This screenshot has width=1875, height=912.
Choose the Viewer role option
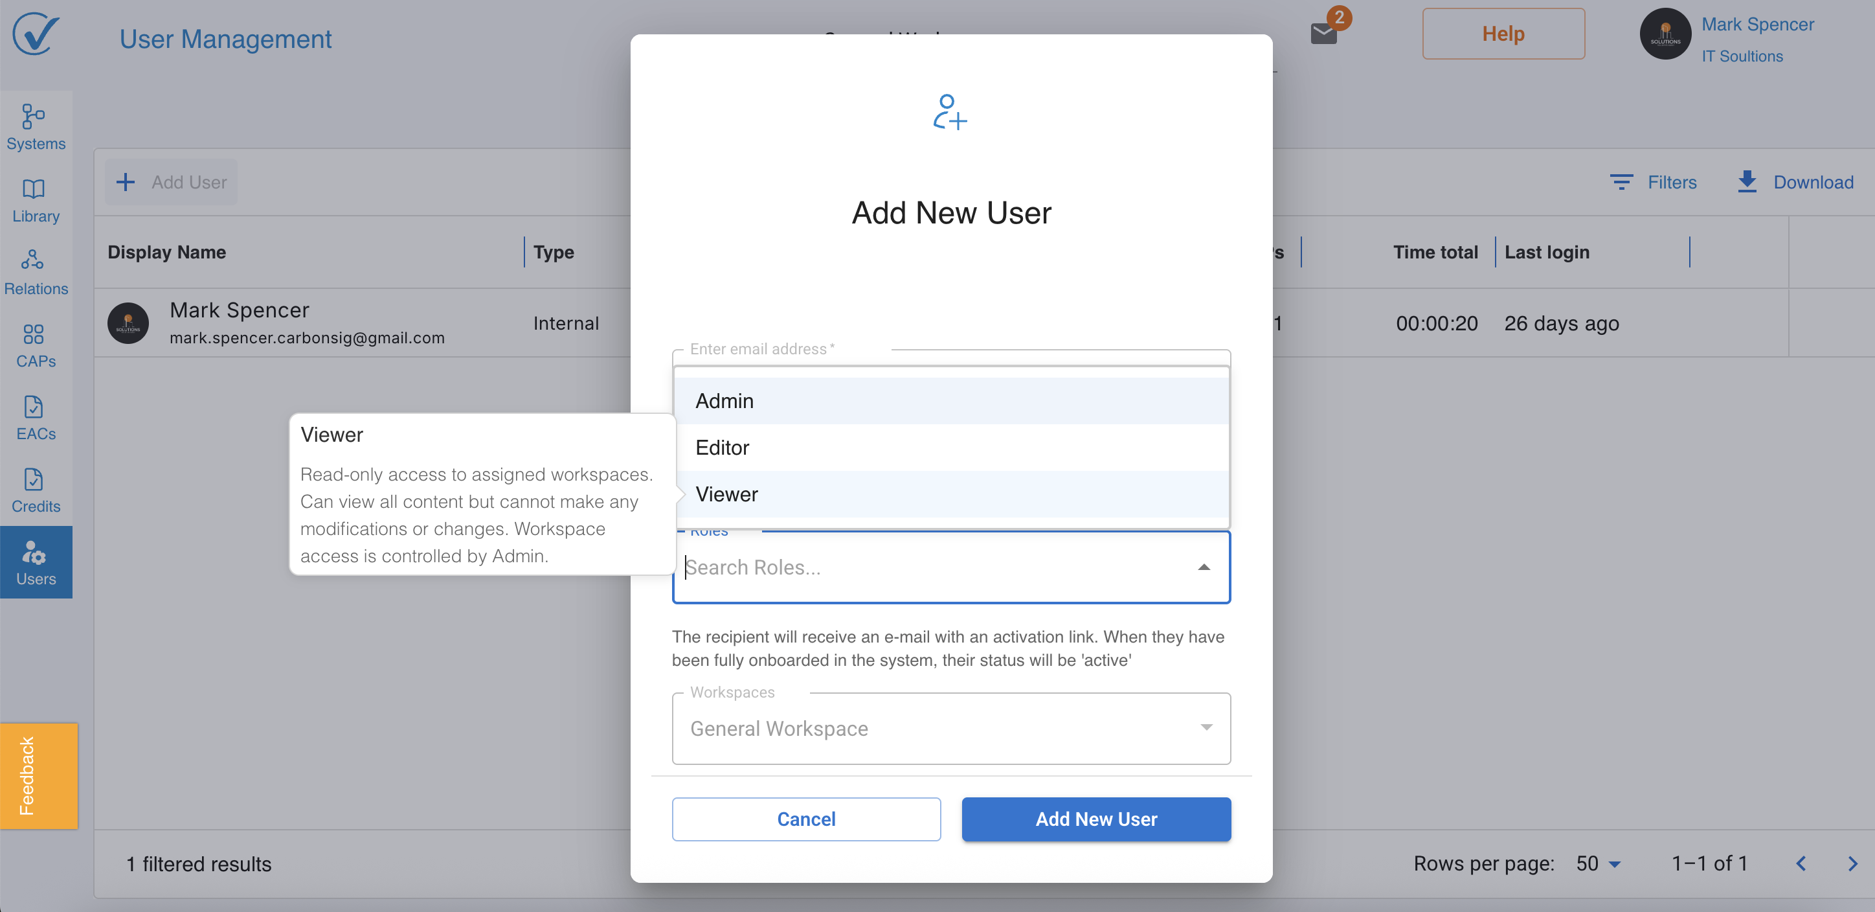click(951, 494)
